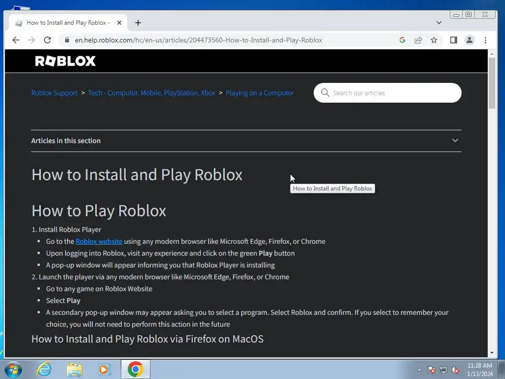
Task: Open Windows Media Player from taskbar
Action: tap(105, 369)
